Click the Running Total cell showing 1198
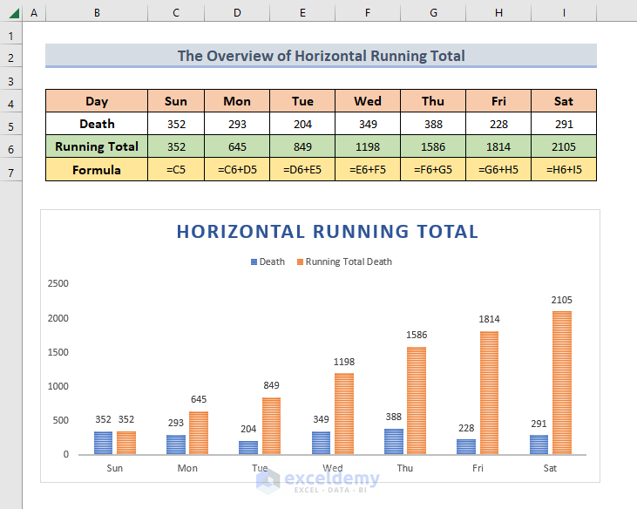The width and height of the screenshot is (637, 509). click(368, 146)
